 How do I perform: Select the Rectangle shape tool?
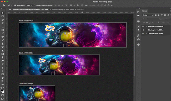coord(3,75)
